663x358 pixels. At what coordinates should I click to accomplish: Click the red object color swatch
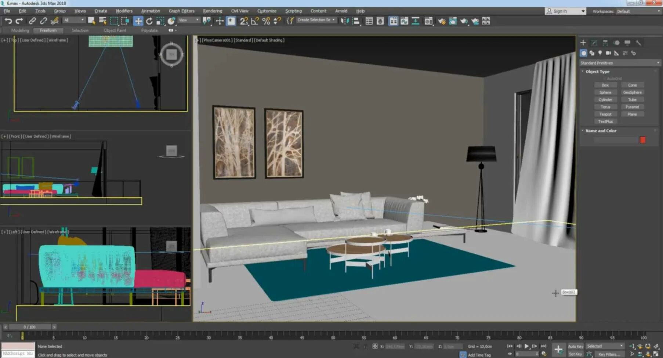[642, 140]
